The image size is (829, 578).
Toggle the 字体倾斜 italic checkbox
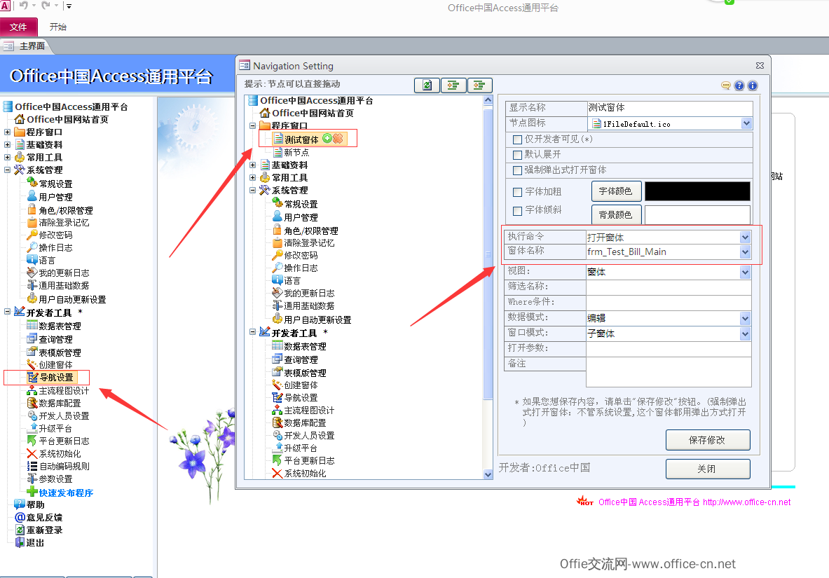[x=518, y=210]
